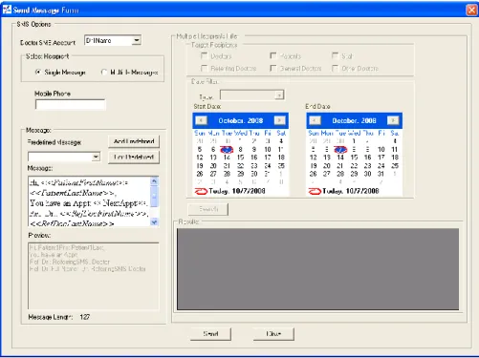This screenshot has height=358, width=479.
Task: Click the Mobile Phone input field
Action: (71, 105)
